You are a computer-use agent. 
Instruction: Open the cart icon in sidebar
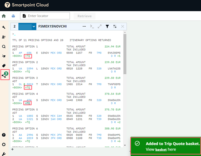tap(4, 56)
